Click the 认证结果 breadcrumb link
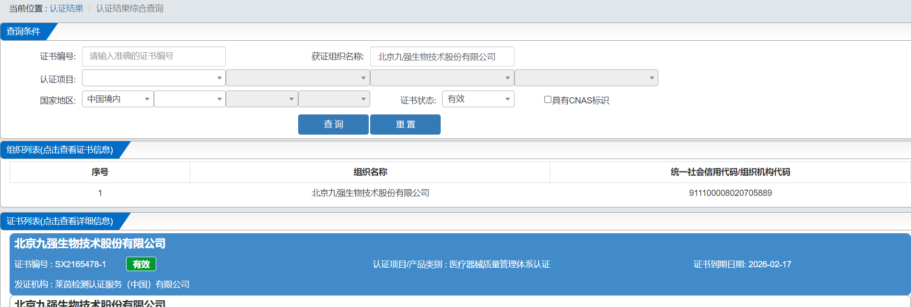The image size is (911, 307). pyautogui.click(x=67, y=9)
